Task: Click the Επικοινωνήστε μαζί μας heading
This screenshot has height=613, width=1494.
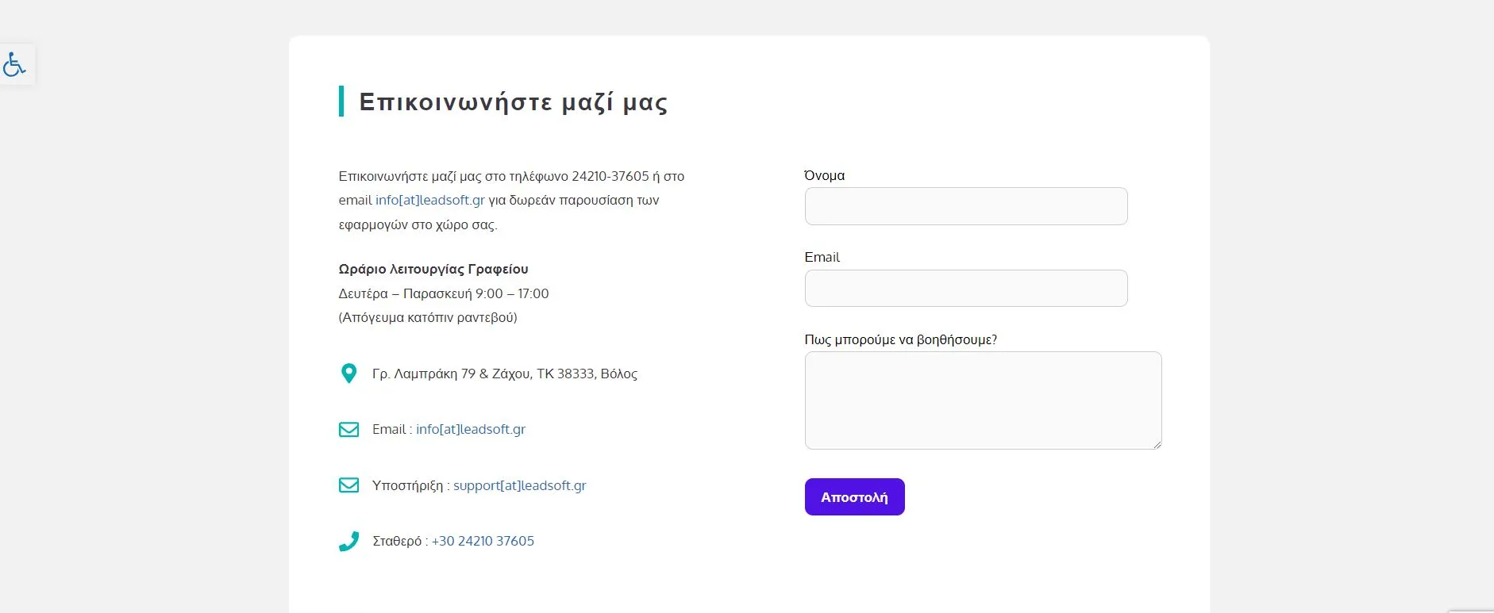Action: (x=513, y=102)
